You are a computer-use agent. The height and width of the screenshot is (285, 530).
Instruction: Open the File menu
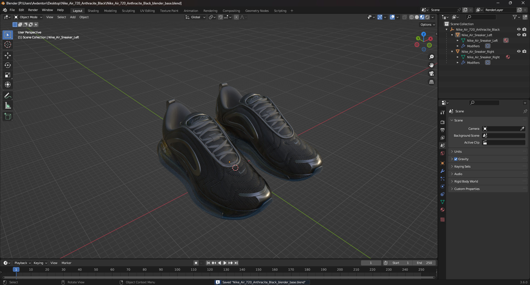click(12, 10)
